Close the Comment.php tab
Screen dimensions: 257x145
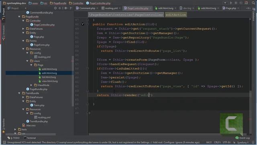pos(97,8)
